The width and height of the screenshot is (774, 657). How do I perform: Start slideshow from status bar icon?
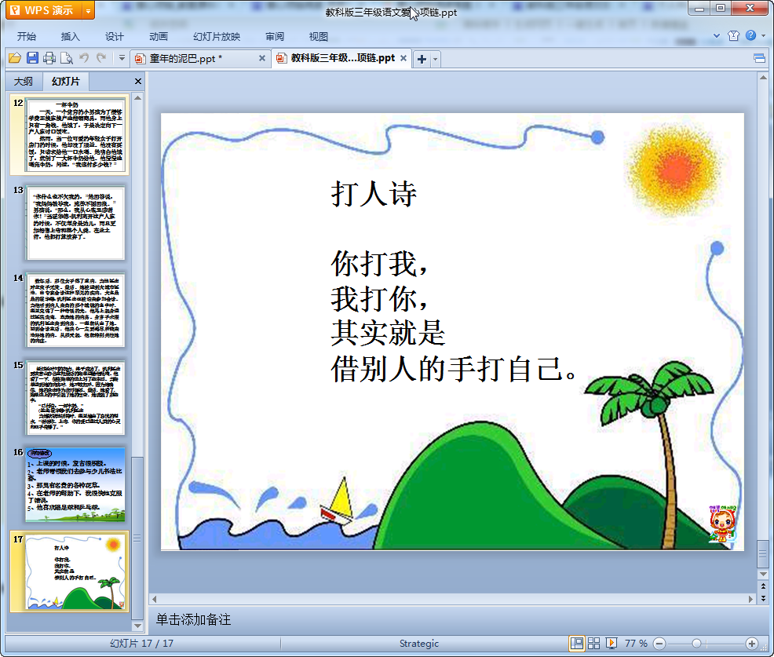612,644
